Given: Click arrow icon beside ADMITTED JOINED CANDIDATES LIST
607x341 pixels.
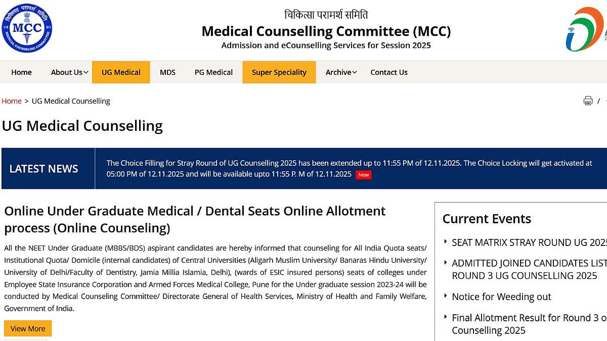Looking at the screenshot, I should click(445, 263).
